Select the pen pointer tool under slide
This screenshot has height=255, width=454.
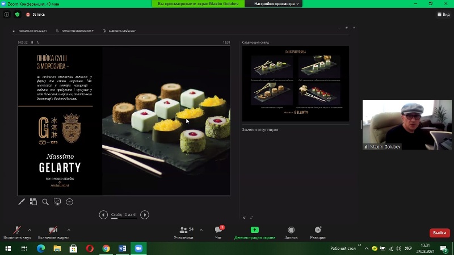[22, 202]
